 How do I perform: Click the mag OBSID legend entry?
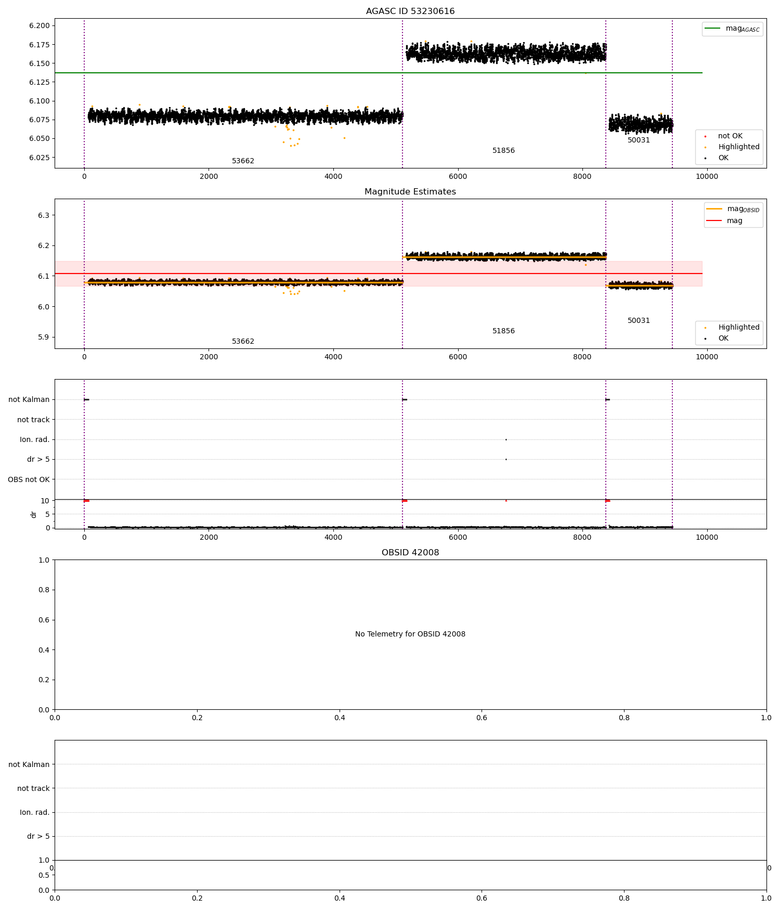click(733, 209)
